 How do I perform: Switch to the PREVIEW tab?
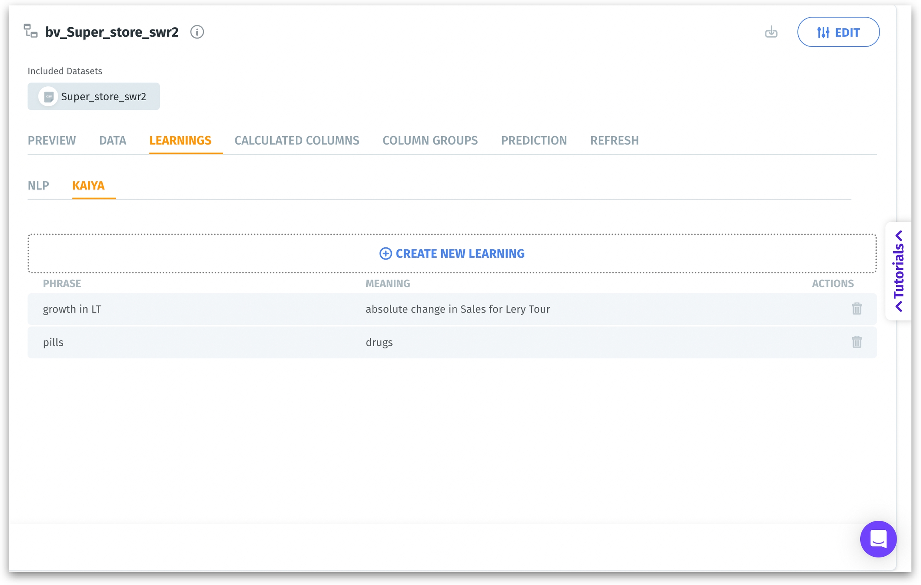pyautogui.click(x=52, y=141)
